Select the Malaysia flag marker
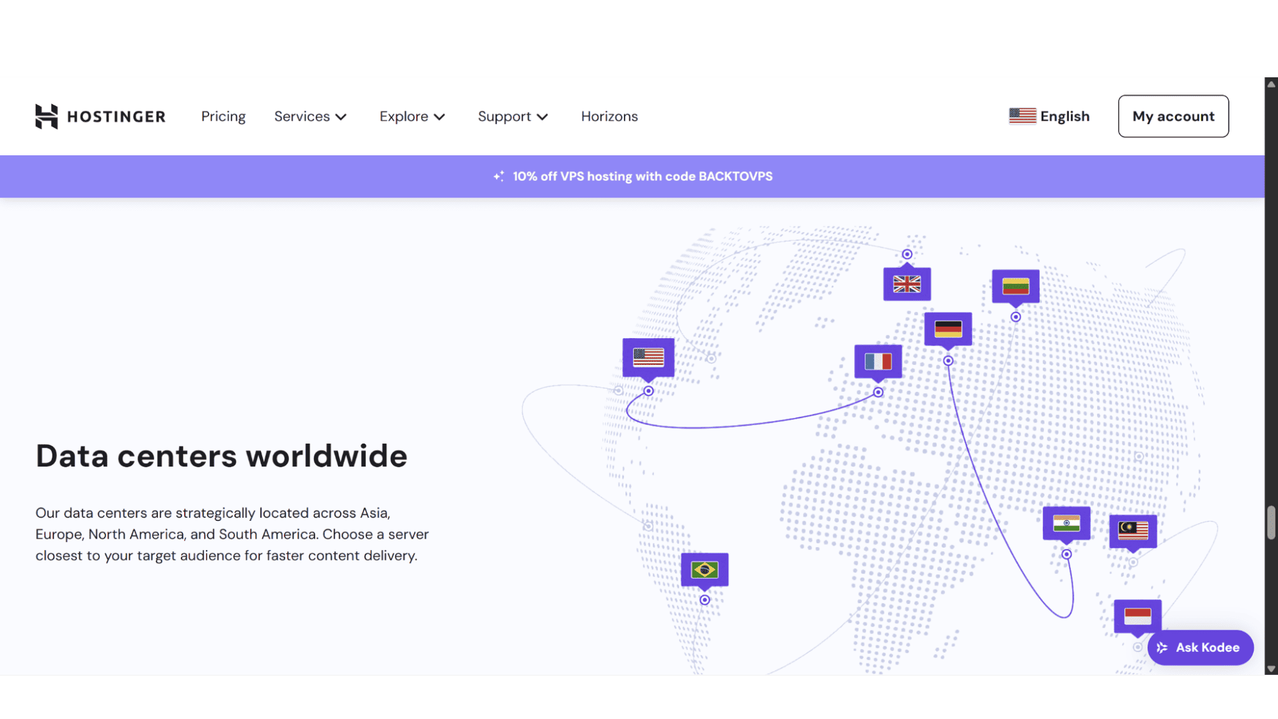The height and width of the screenshot is (719, 1278). pos(1133,531)
